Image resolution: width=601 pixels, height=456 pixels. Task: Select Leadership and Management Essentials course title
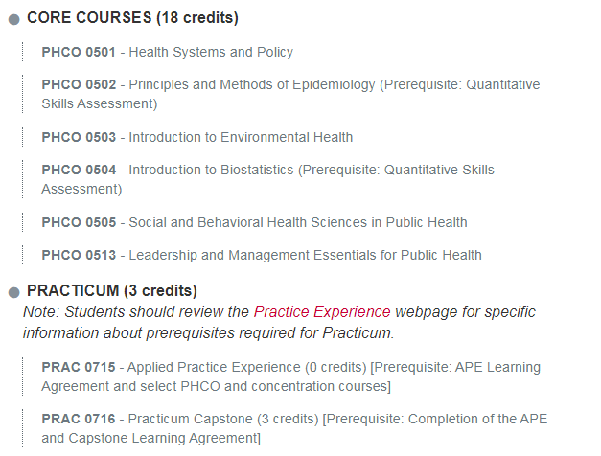[305, 255]
